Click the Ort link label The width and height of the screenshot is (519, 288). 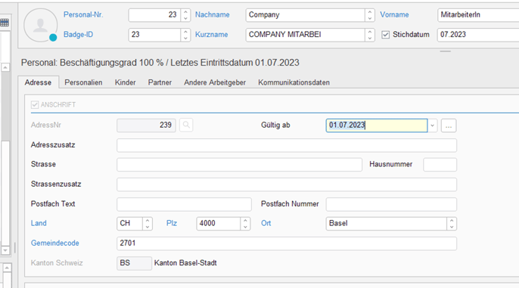click(x=266, y=223)
